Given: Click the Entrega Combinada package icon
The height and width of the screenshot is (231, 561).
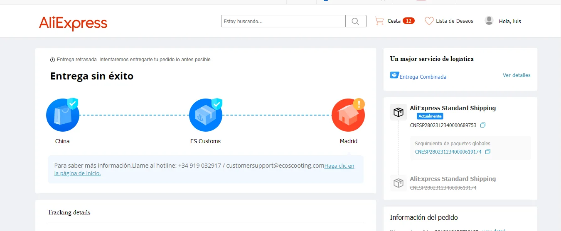Looking at the screenshot, I should coord(394,75).
